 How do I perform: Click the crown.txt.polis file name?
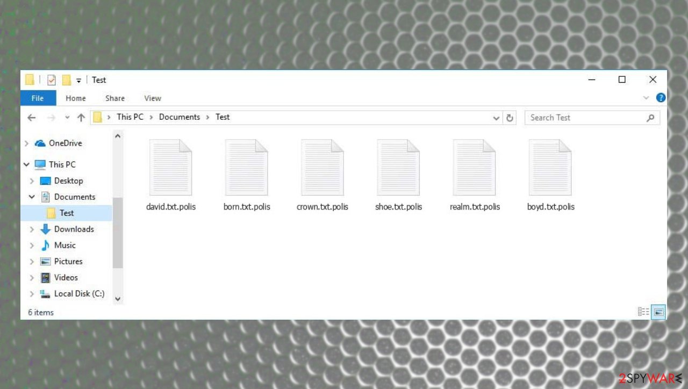click(322, 207)
